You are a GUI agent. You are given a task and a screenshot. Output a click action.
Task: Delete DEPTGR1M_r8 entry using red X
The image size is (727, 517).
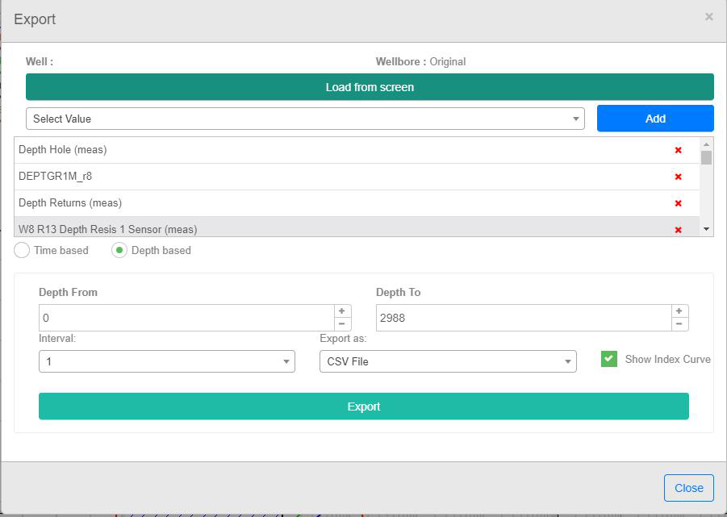tap(678, 177)
